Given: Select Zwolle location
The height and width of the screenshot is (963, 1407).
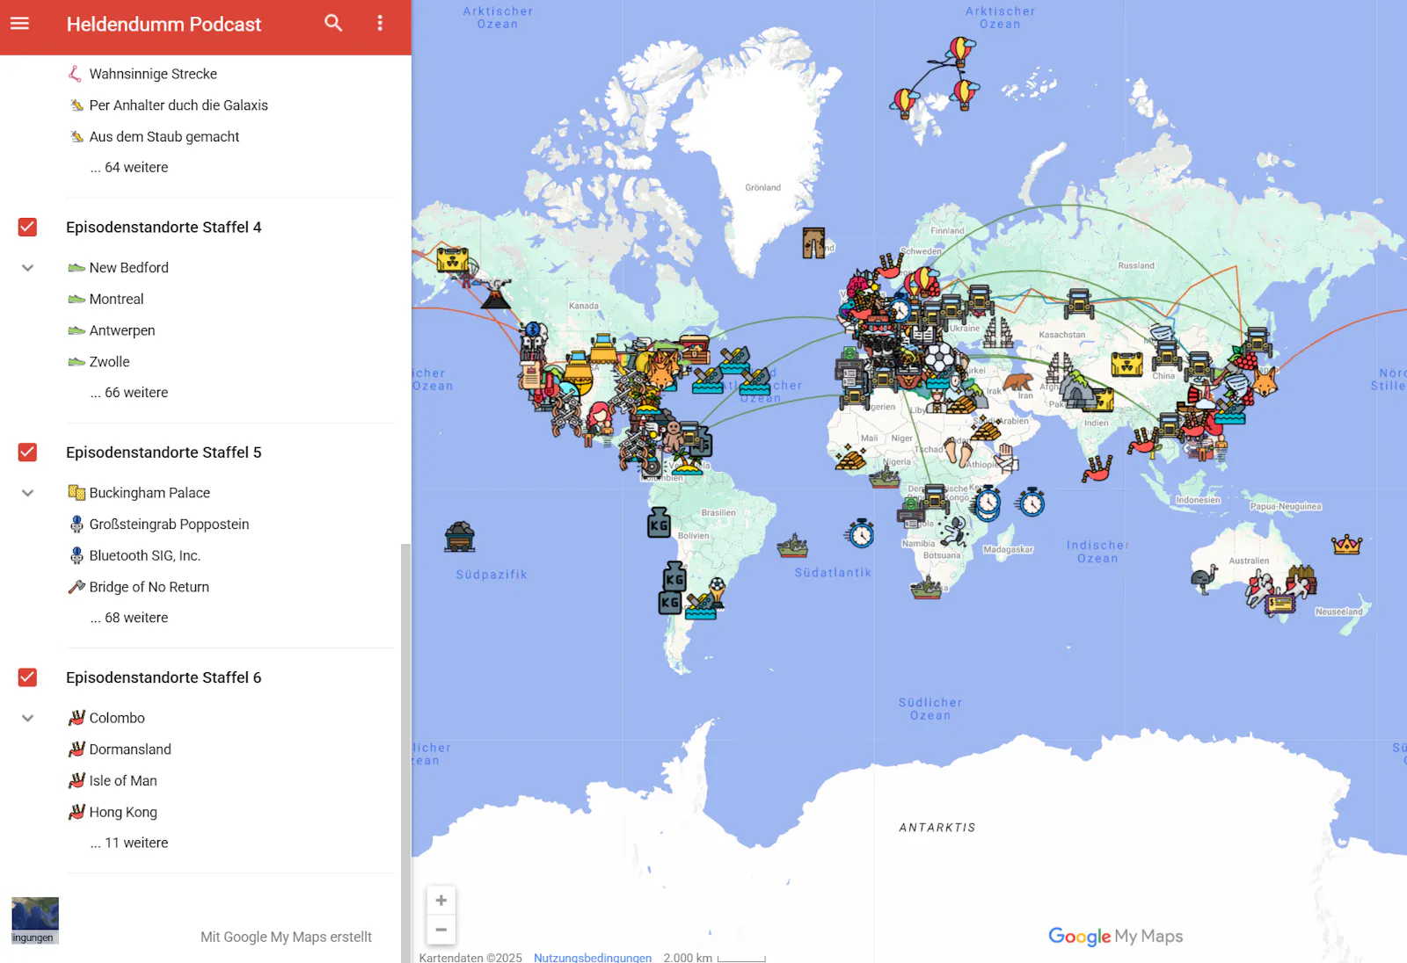Looking at the screenshot, I should tap(109, 361).
